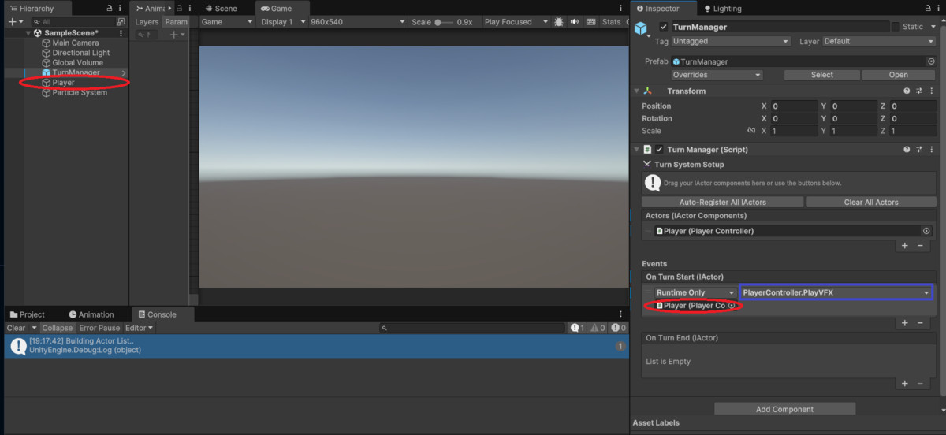Add an actor with the plus button

pos(905,246)
